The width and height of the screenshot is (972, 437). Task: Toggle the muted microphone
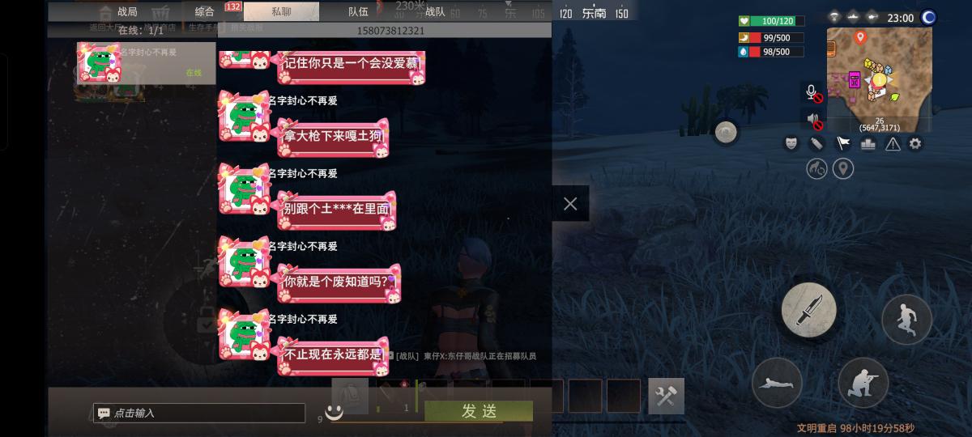812,92
